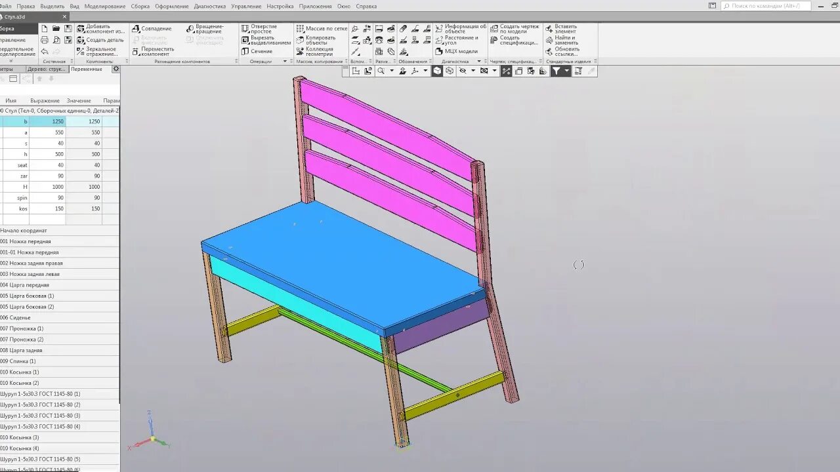Screen dimensions: 840x472
Task: Click the Информация об объекте tool
Action: 461,29
